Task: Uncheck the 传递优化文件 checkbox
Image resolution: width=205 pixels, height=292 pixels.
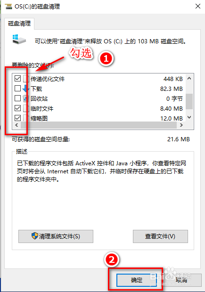Action: (x=17, y=78)
